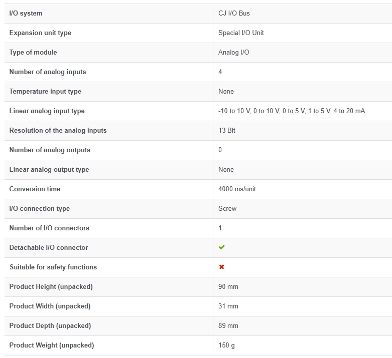Select the 'Linear analog output type' label
This screenshot has width=392, height=358.
(49, 170)
